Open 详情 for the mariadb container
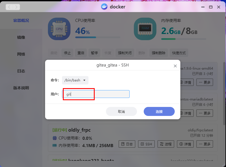Image resolution: width=226 pixels, height=167 pixels. click(x=187, y=113)
